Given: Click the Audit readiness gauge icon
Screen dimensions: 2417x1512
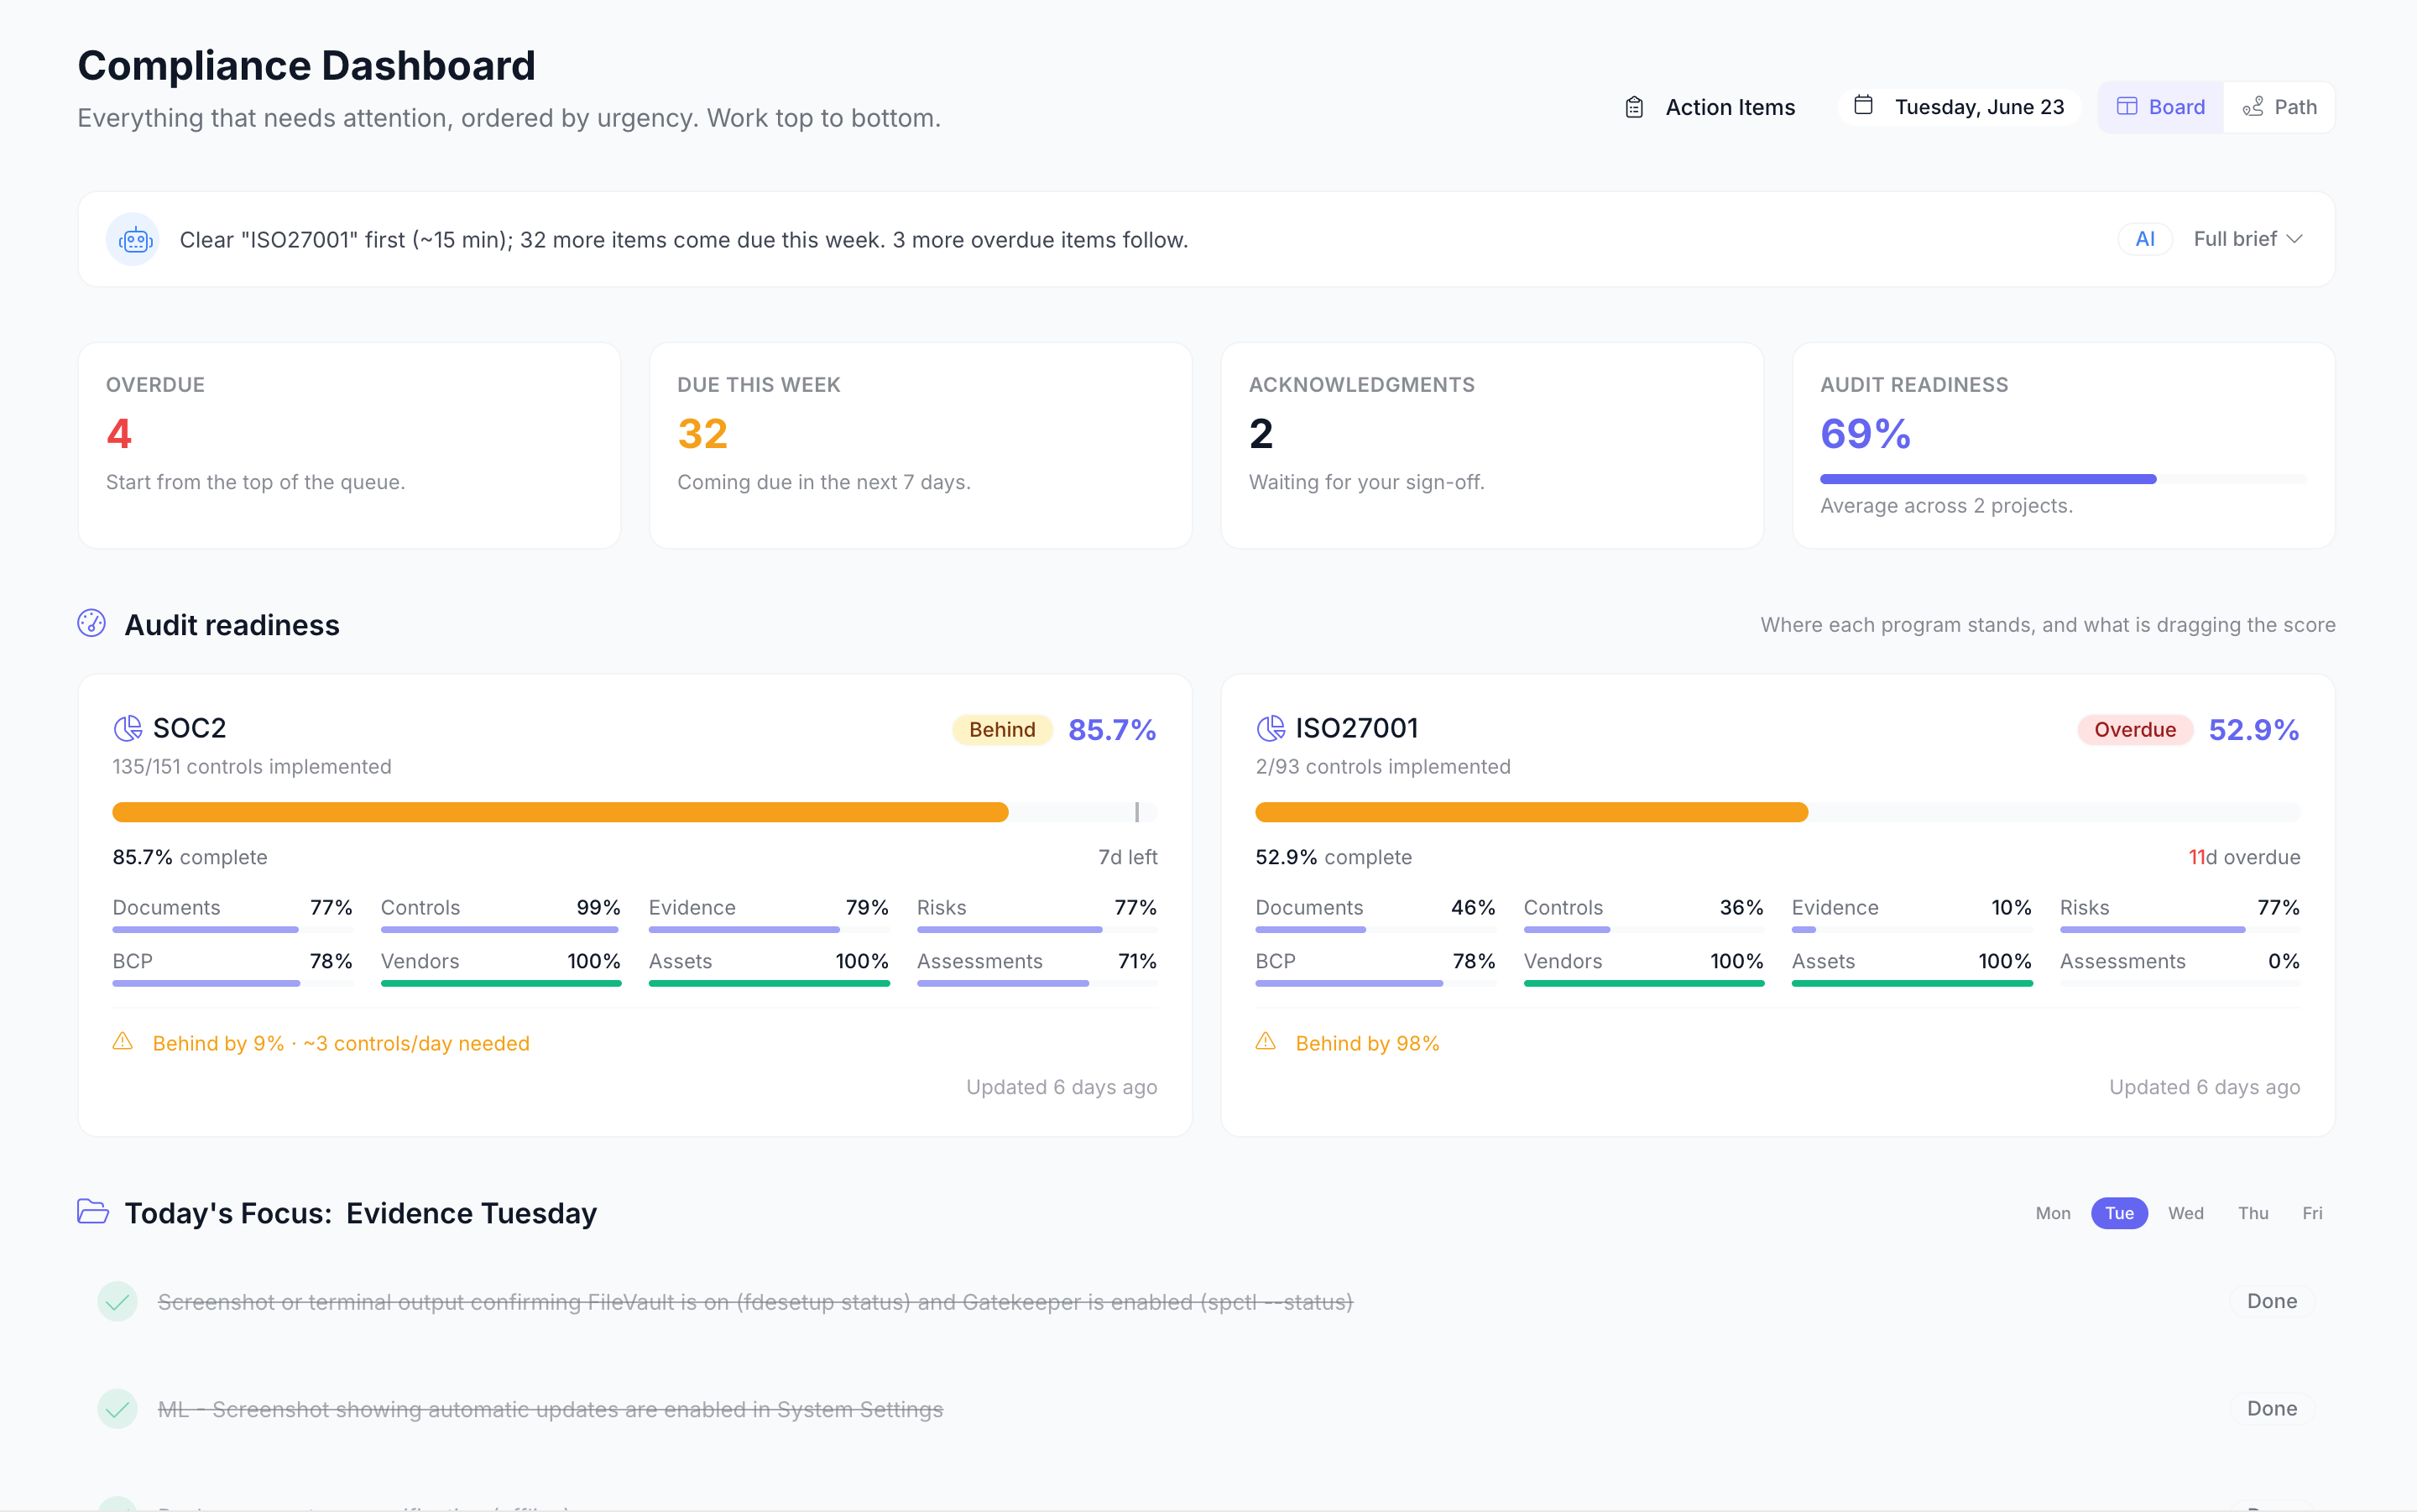Looking at the screenshot, I should tap(92, 623).
